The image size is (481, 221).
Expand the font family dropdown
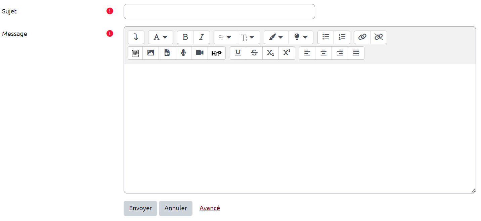click(225, 37)
